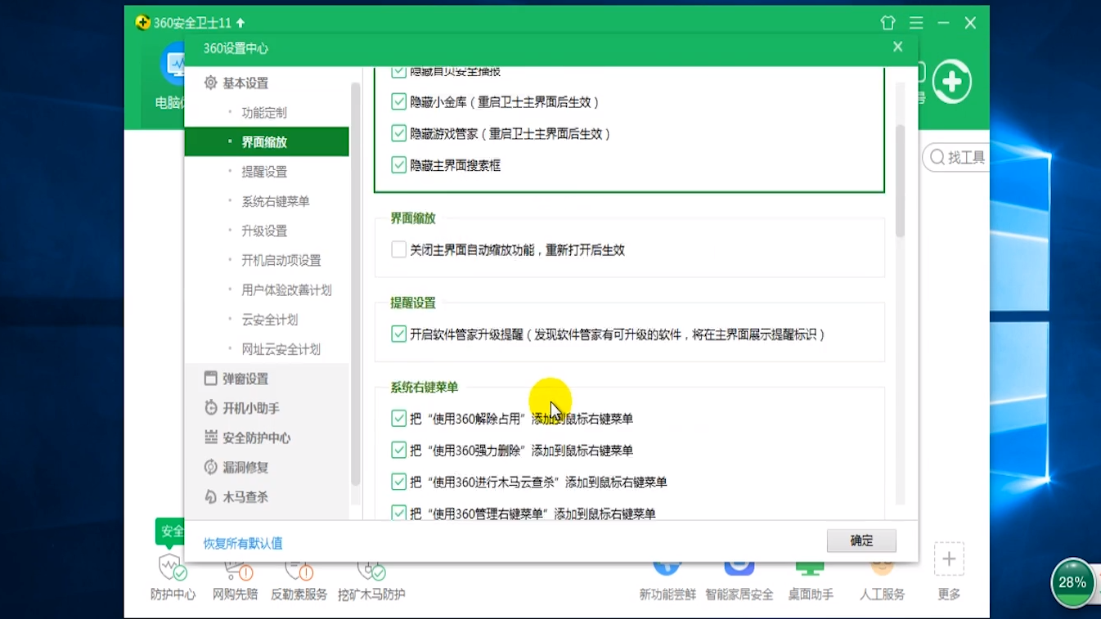
Task: Uncheck 隐藏游戏管家 checkbox
Action: [398, 133]
